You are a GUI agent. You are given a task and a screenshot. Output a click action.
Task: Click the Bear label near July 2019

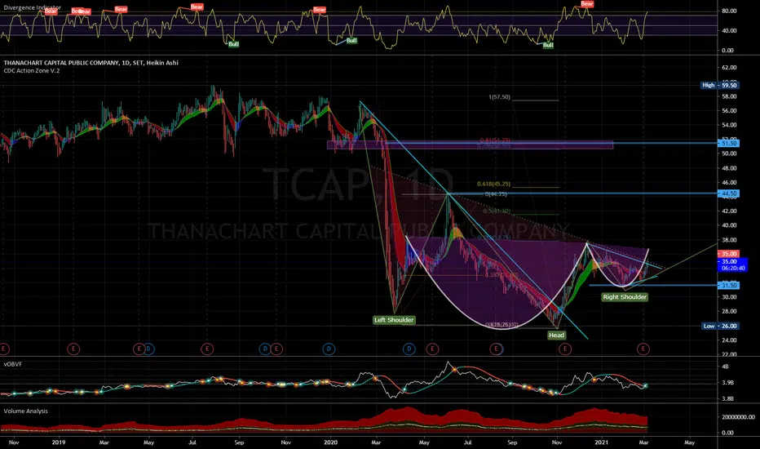click(x=197, y=7)
